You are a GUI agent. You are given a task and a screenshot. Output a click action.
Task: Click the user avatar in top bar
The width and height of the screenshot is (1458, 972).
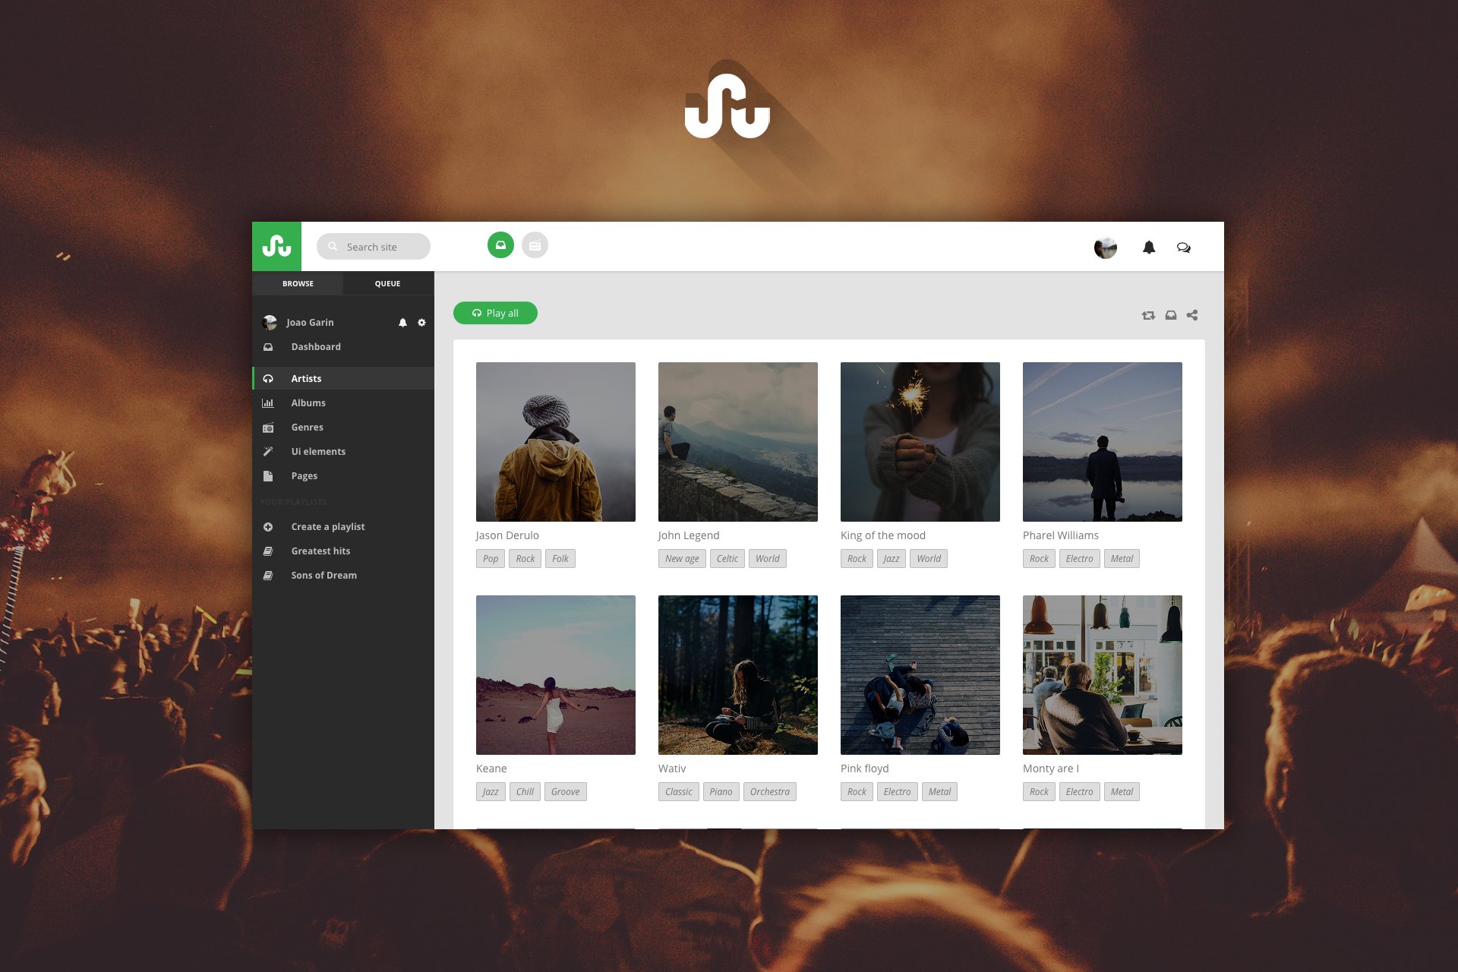(x=1105, y=248)
